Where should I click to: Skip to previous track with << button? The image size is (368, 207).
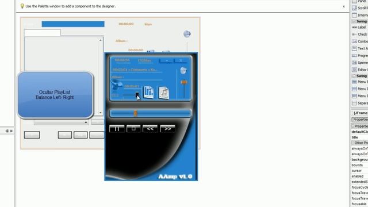tap(150, 129)
